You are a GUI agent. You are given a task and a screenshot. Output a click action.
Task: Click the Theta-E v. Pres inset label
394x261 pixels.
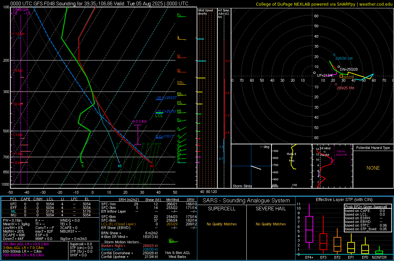(x=291, y=157)
